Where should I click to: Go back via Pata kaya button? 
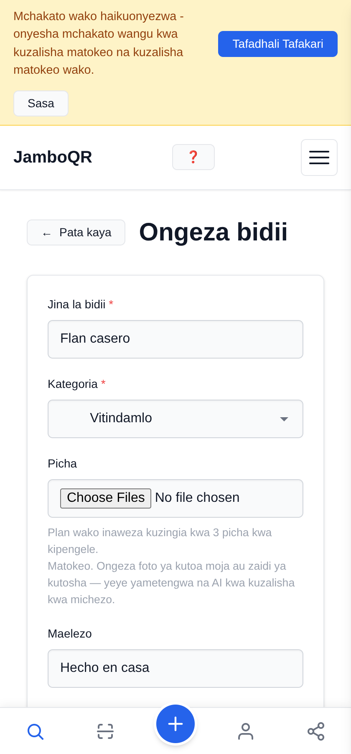(x=76, y=232)
